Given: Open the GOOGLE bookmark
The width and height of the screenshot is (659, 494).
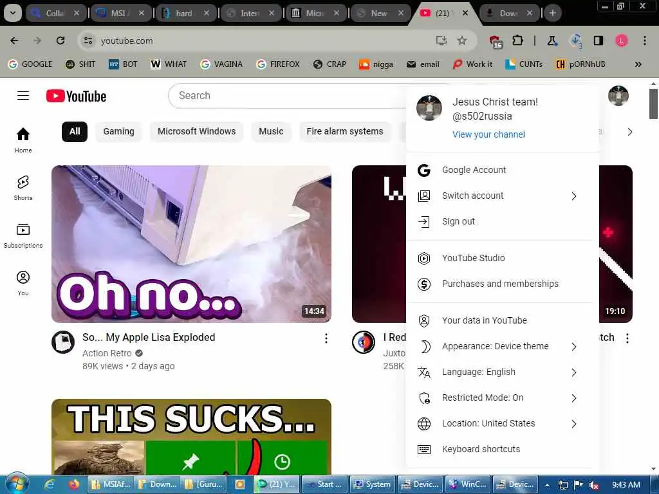Looking at the screenshot, I should point(30,64).
